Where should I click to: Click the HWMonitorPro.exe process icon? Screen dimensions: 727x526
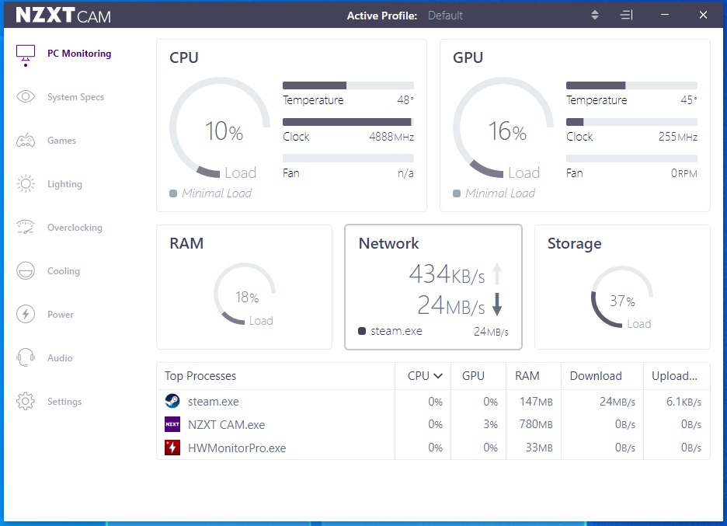pyautogui.click(x=172, y=448)
